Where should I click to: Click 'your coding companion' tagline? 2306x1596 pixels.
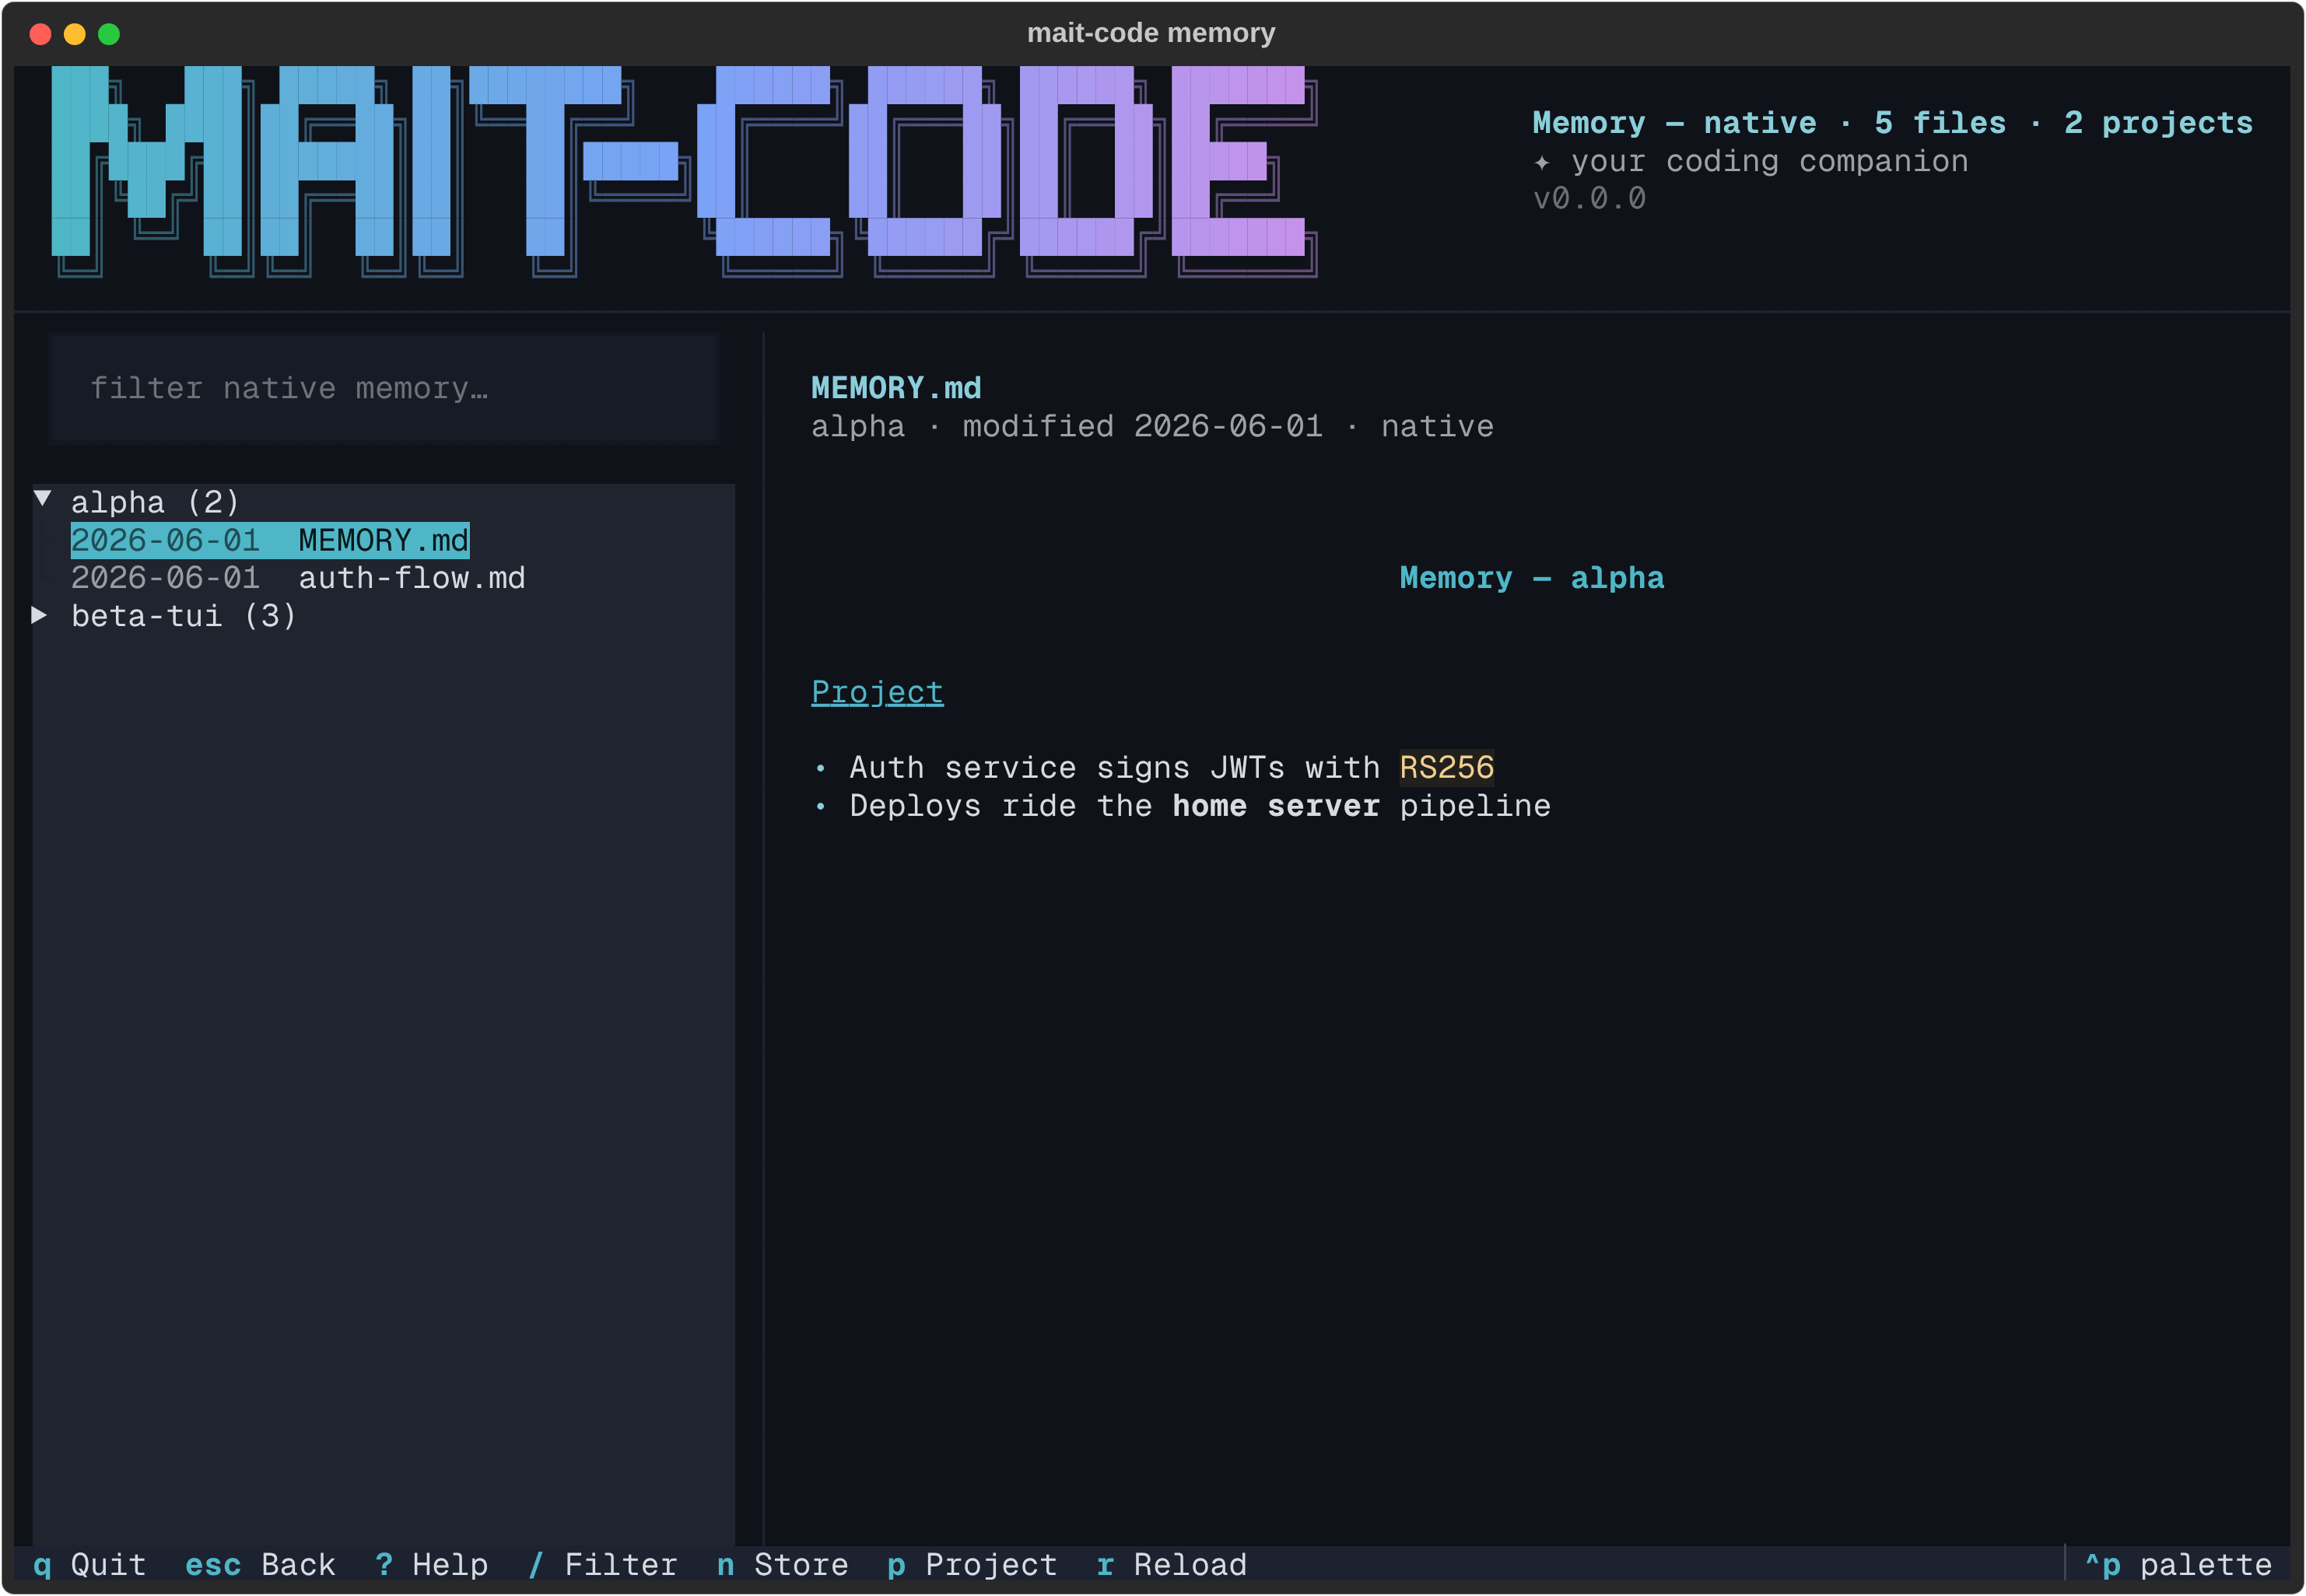coord(1769,160)
